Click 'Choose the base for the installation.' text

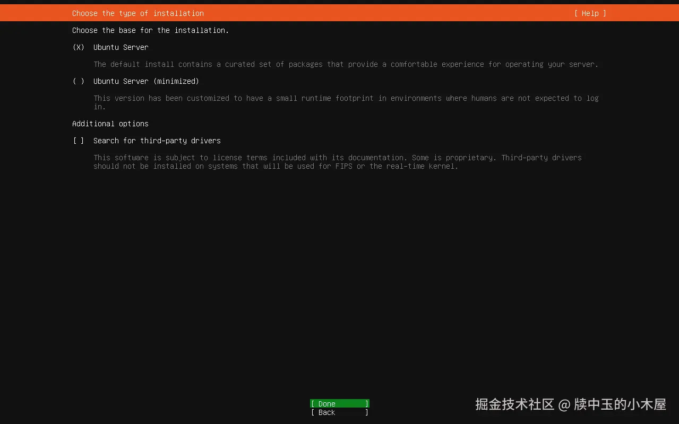151,30
